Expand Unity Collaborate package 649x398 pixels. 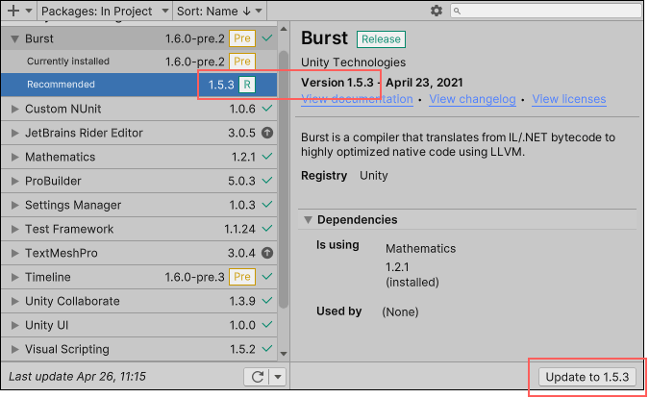coord(14,301)
